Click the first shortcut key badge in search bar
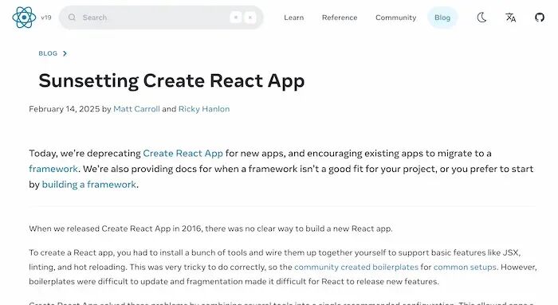558x305 pixels. [236, 18]
